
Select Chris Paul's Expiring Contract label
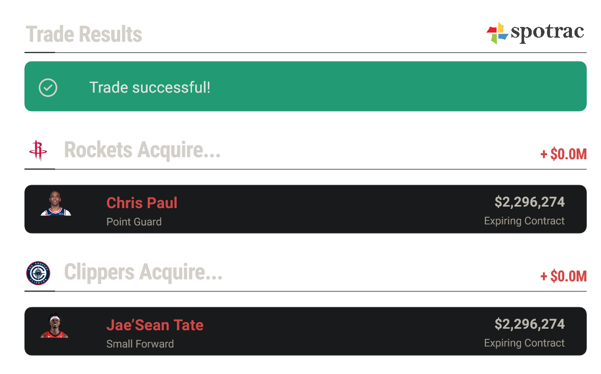click(x=524, y=221)
